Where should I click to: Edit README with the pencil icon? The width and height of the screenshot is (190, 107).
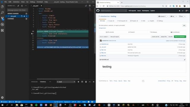tap(185, 59)
